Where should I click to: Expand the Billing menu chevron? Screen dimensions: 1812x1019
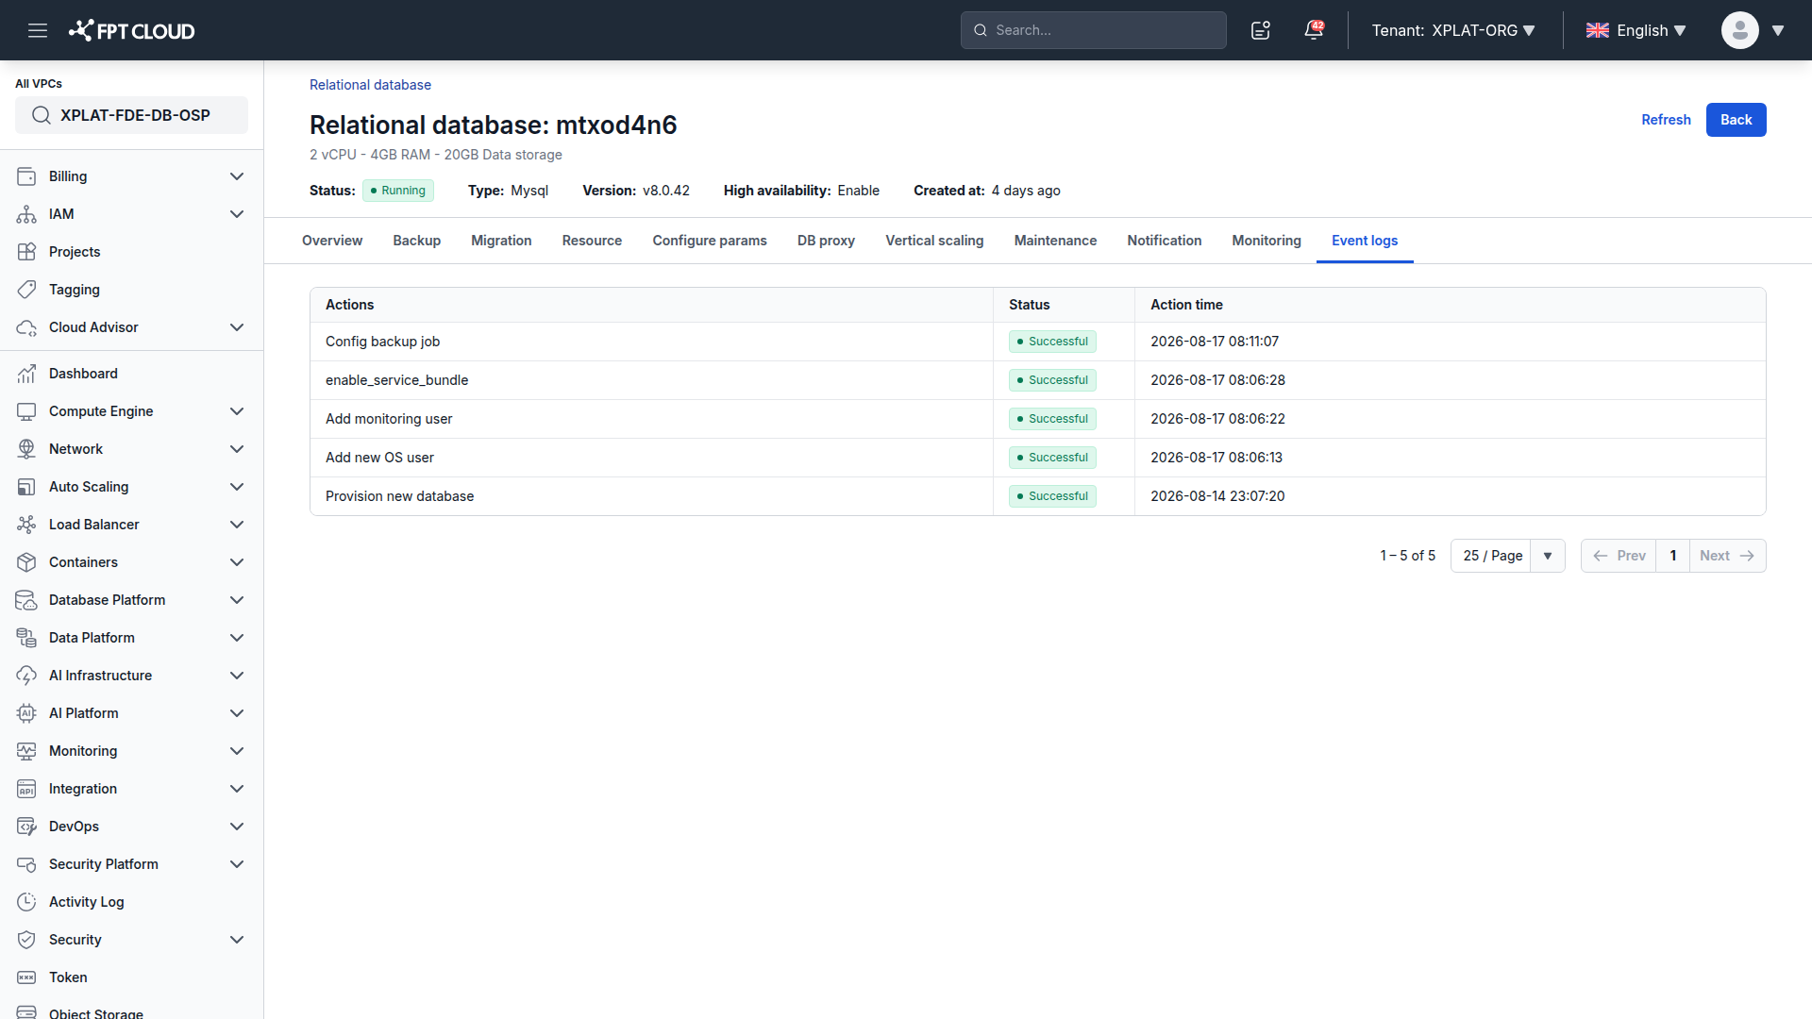pyautogui.click(x=237, y=176)
